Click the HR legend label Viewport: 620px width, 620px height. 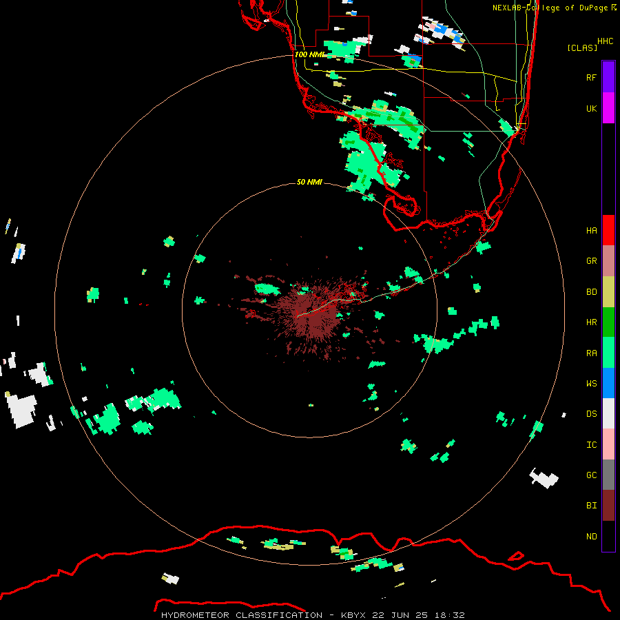[591, 322]
